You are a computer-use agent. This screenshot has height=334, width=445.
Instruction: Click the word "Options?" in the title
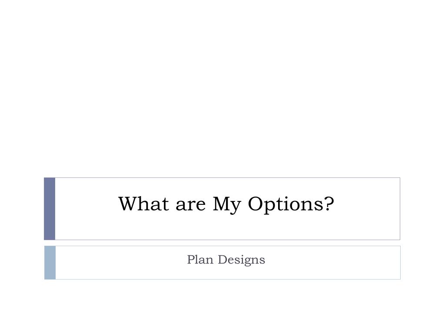(x=291, y=205)
